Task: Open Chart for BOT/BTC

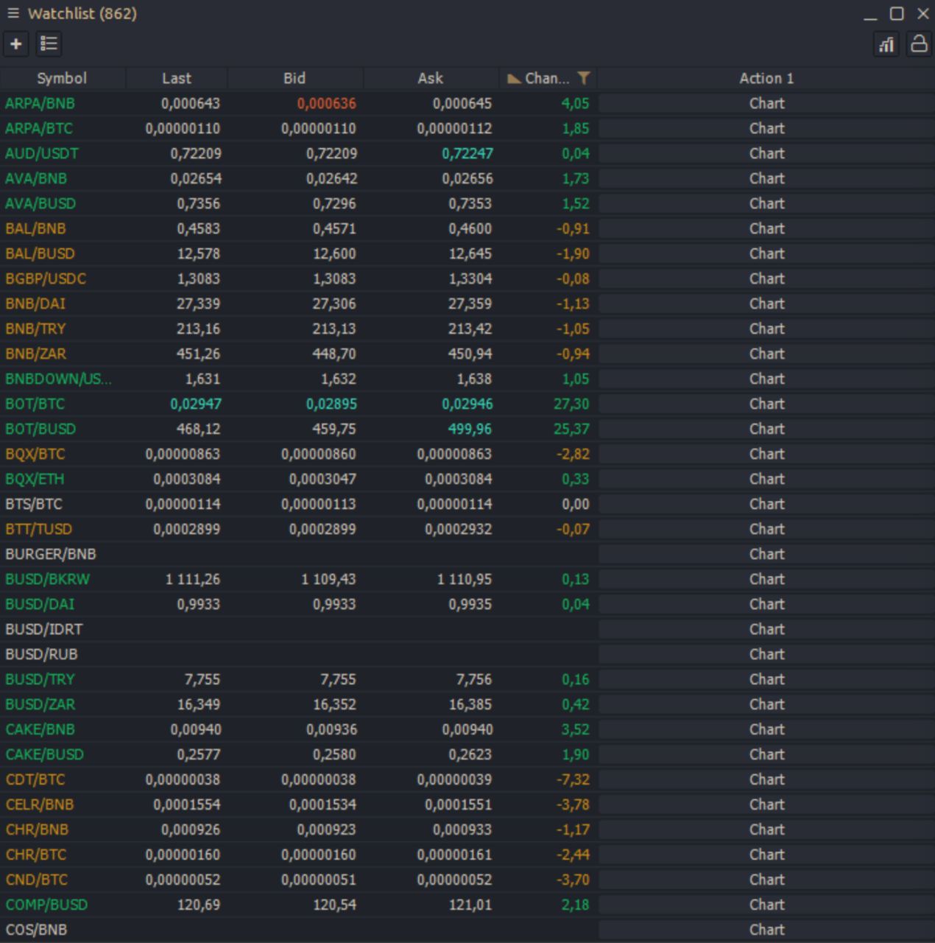Action: tap(766, 404)
